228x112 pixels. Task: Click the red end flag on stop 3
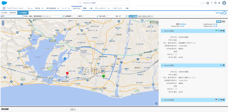[x=216, y=100]
